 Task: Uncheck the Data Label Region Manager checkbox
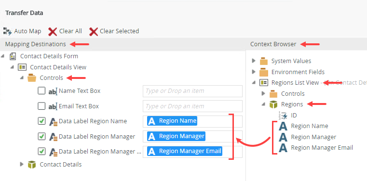tap(41, 136)
